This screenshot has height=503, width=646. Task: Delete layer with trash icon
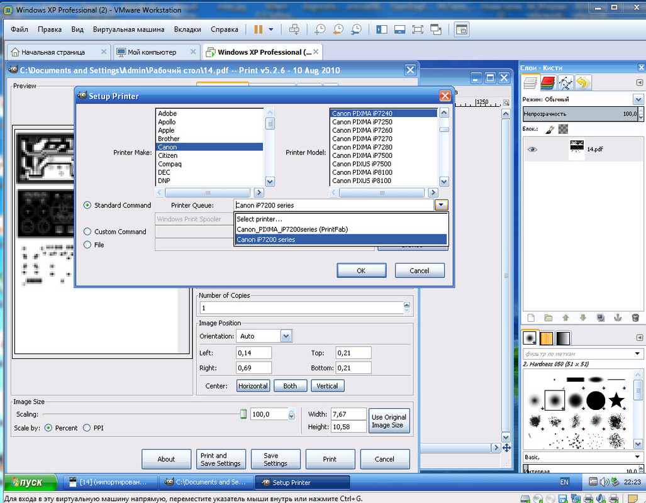point(635,318)
